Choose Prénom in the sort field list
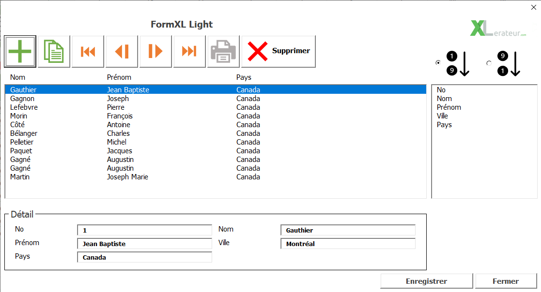Viewport: 541px width, 292px height. pyautogui.click(x=484, y=107)
